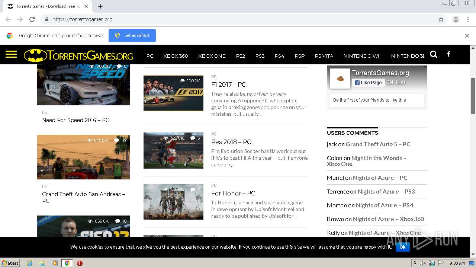The width and height of the screenshot is (476, 268).
Task: Open a new tab with plus icon
Action: coord(100,6)
